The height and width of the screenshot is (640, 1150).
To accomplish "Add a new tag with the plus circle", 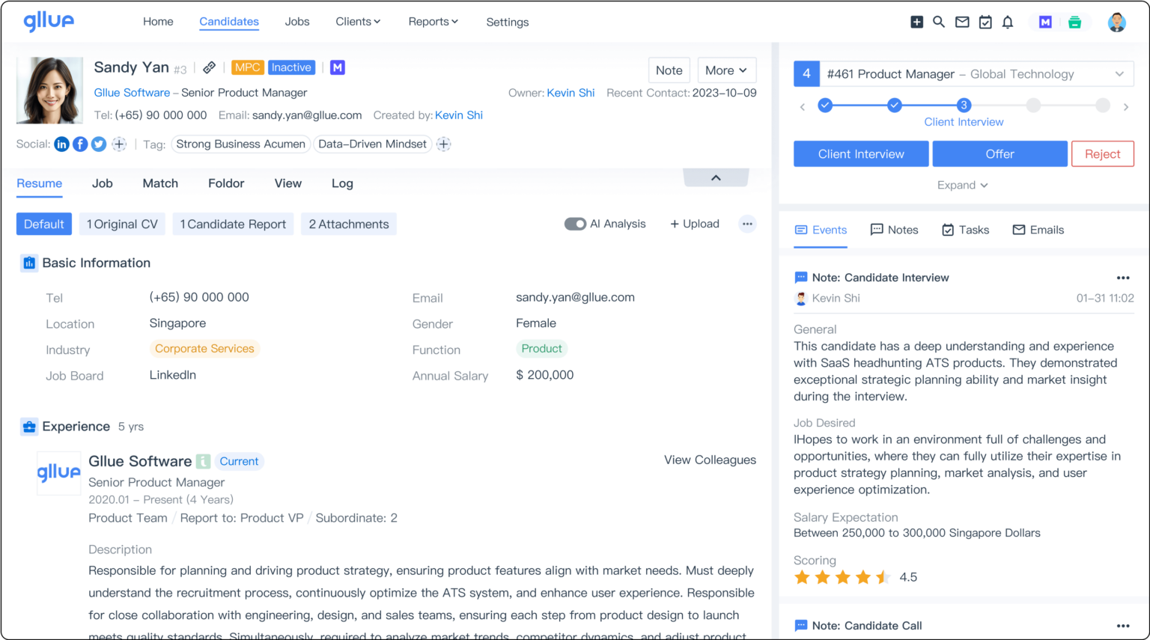I will pyautogui.click(x=443, y=144).
